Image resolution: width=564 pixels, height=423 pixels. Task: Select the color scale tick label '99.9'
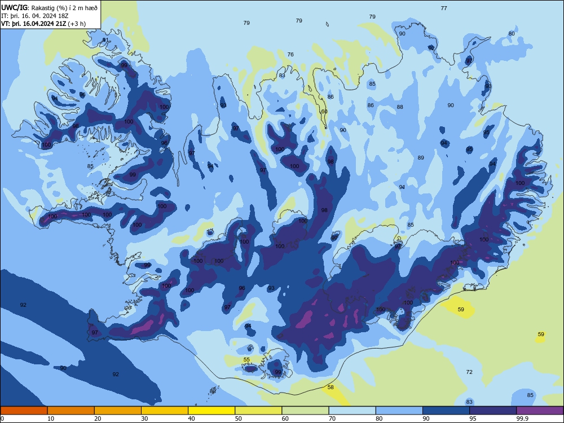point(522,418)
